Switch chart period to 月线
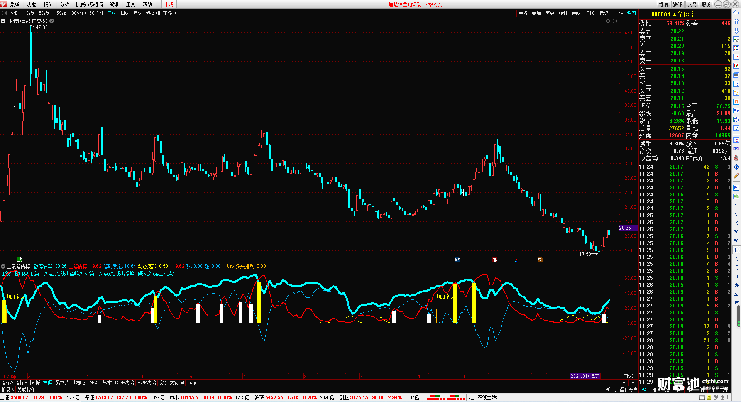Image resolution: width=741 pixels, height=402 pixels. 138,13
